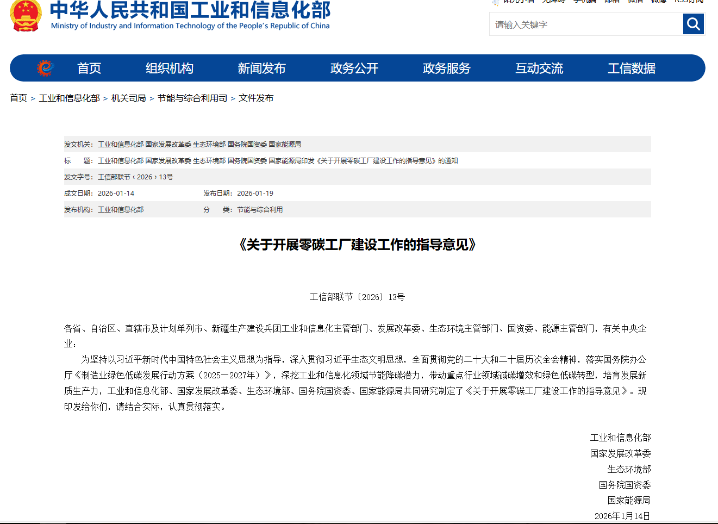Click 首页 in the breadcrumb trail

[18, 98]
